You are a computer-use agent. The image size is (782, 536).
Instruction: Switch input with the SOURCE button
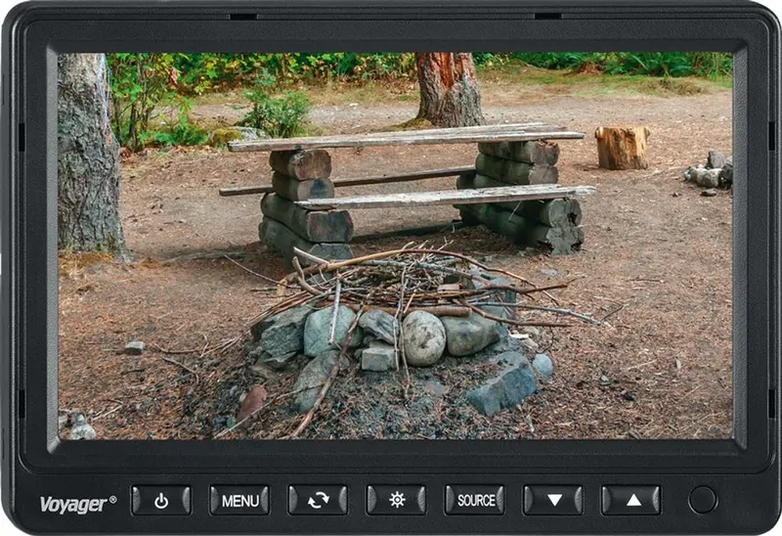[475, 500]
